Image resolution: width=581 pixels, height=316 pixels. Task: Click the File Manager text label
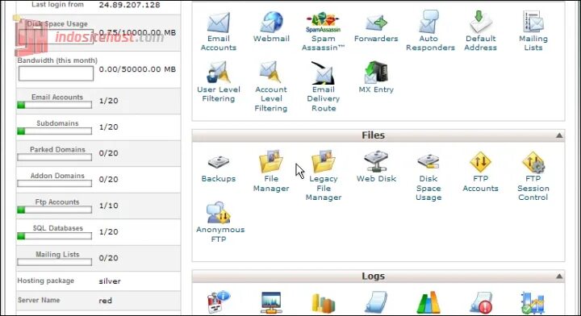(x=271, y=184)
